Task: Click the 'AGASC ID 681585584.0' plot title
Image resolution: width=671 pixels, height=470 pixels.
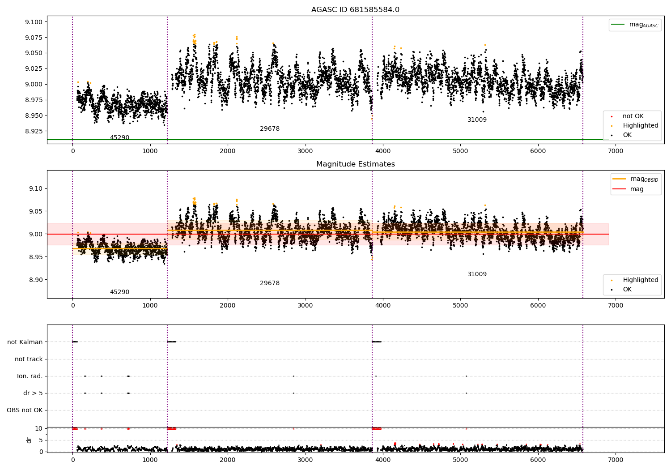Action: point(355,10)
